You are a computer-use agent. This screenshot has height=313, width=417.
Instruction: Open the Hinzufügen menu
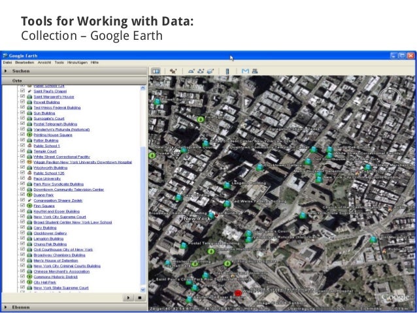[x=77, y=63]
